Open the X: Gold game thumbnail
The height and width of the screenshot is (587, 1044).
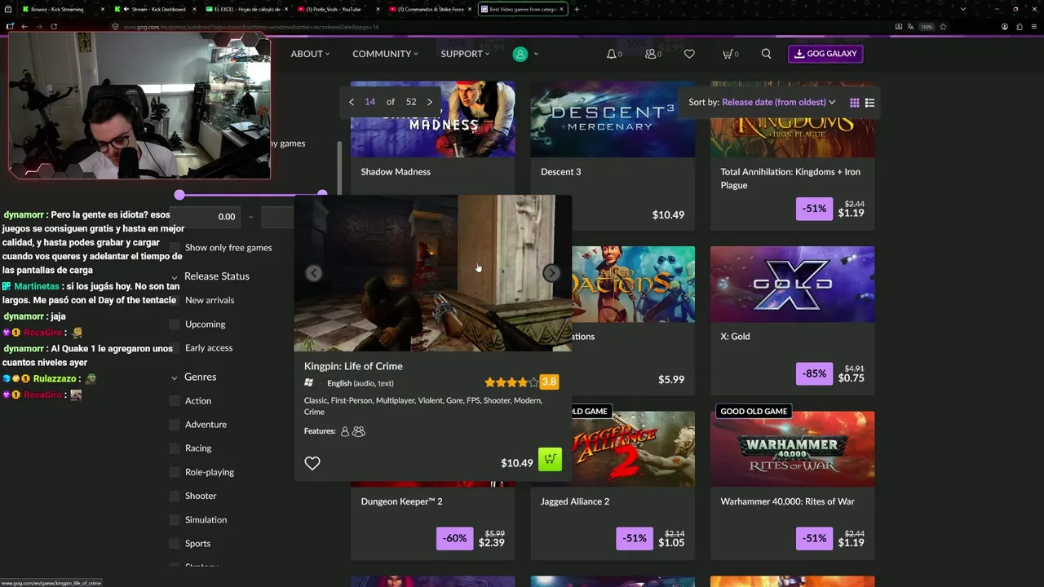tap(792, 284)
